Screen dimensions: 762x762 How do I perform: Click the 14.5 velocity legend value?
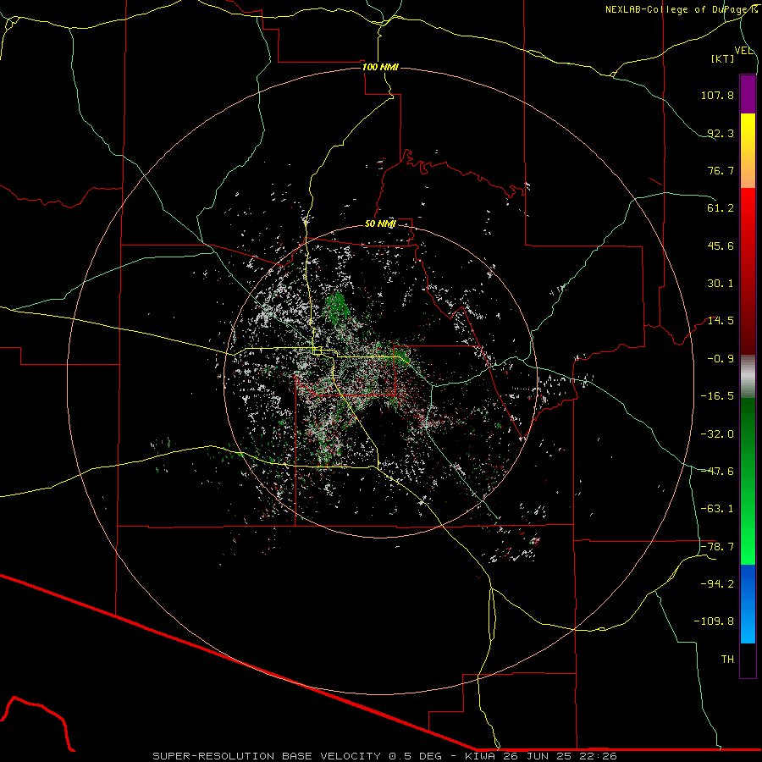point(721,321)
